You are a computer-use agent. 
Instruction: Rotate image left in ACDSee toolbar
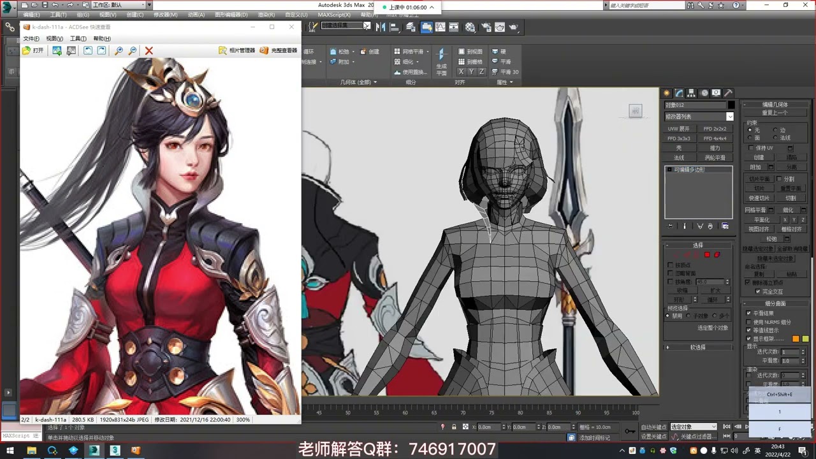[x=88, y=50]
